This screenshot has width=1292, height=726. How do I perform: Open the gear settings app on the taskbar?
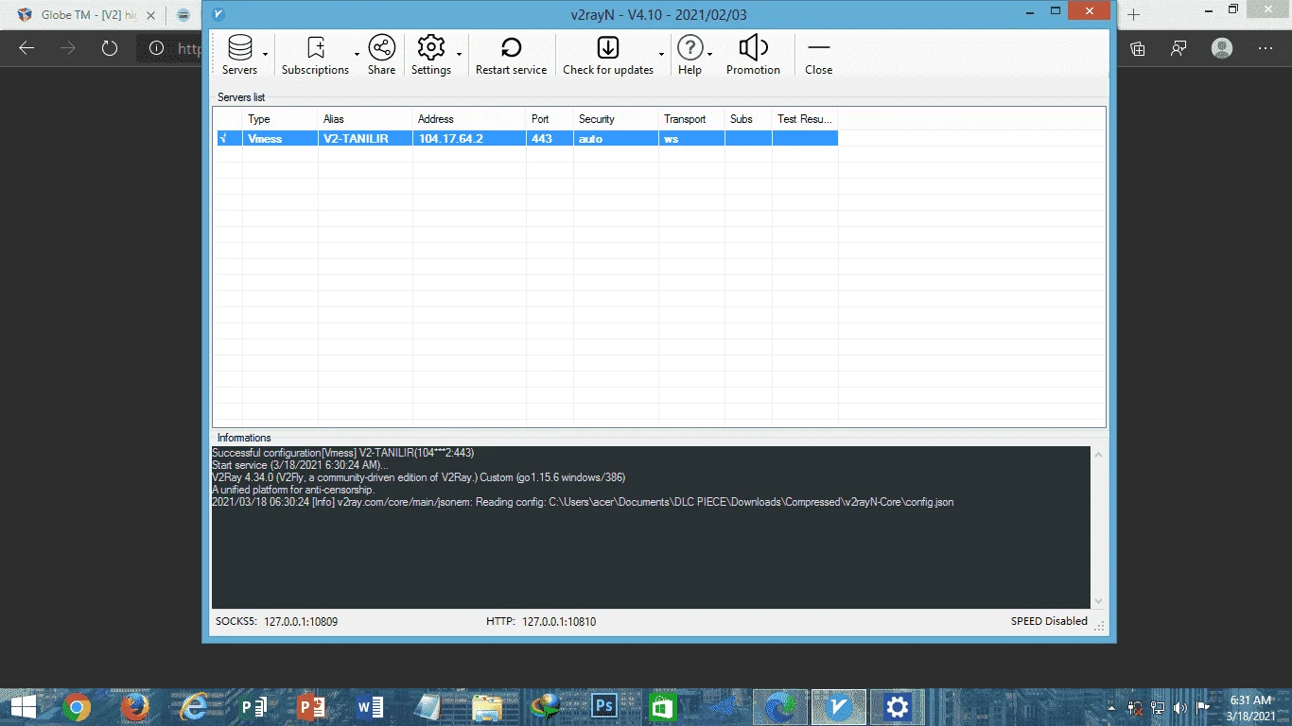tap(898, 707)
